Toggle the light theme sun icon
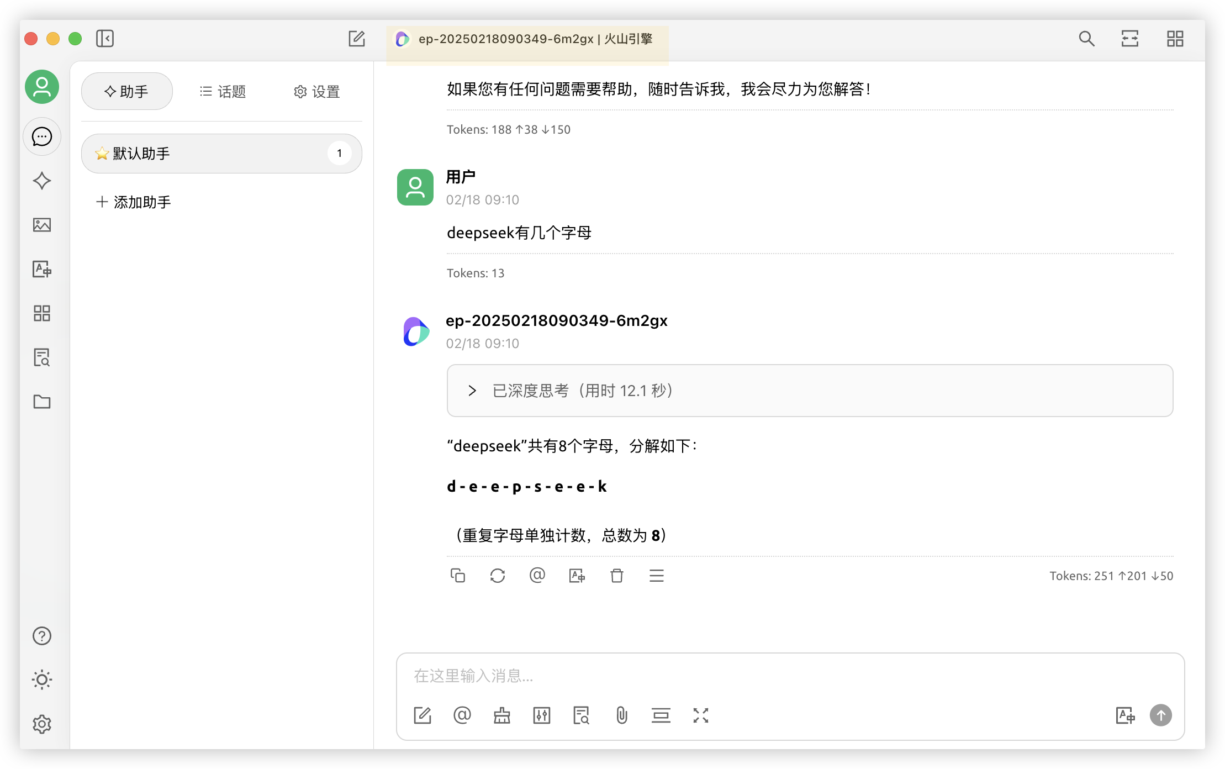The width and height of the screenshot is (1225, 769). click(x=42, y=680)
